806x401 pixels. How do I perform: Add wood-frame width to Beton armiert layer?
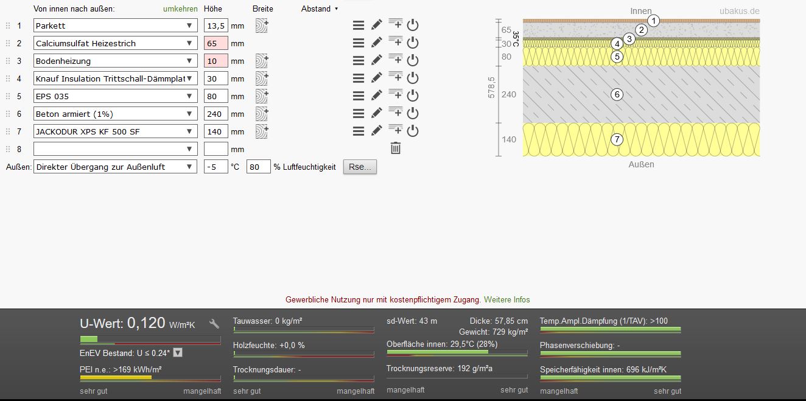click(262, 114)
